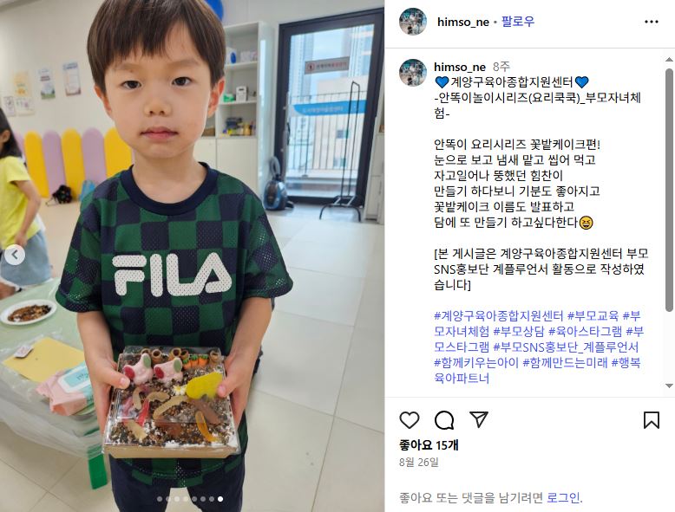This screenshot has height=512, width=675.
Task: Open hashtag #육아스타그램
Action: [585, 332]
